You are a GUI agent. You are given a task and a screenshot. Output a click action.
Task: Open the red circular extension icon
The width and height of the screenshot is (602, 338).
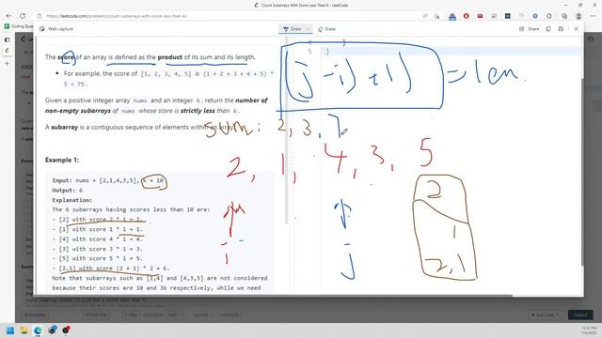[x=467, y=16]
